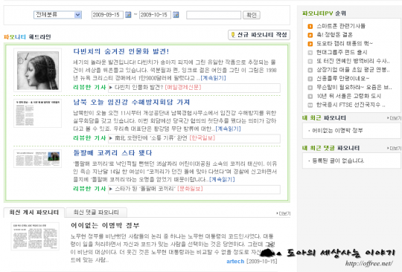Viewport: 402px width, 272px height.
Task: Click the rank 10 badge beside 한국증시 FTSE
Action: [x=310, y=105]
